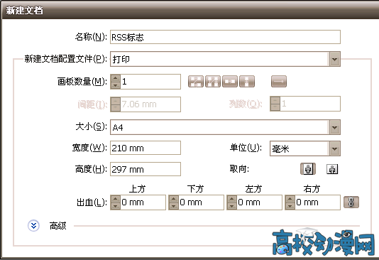The height and width of the screenshot is (260, 379).
Task: Click the disabled 间距 spacing field
Action: [145, 104]
